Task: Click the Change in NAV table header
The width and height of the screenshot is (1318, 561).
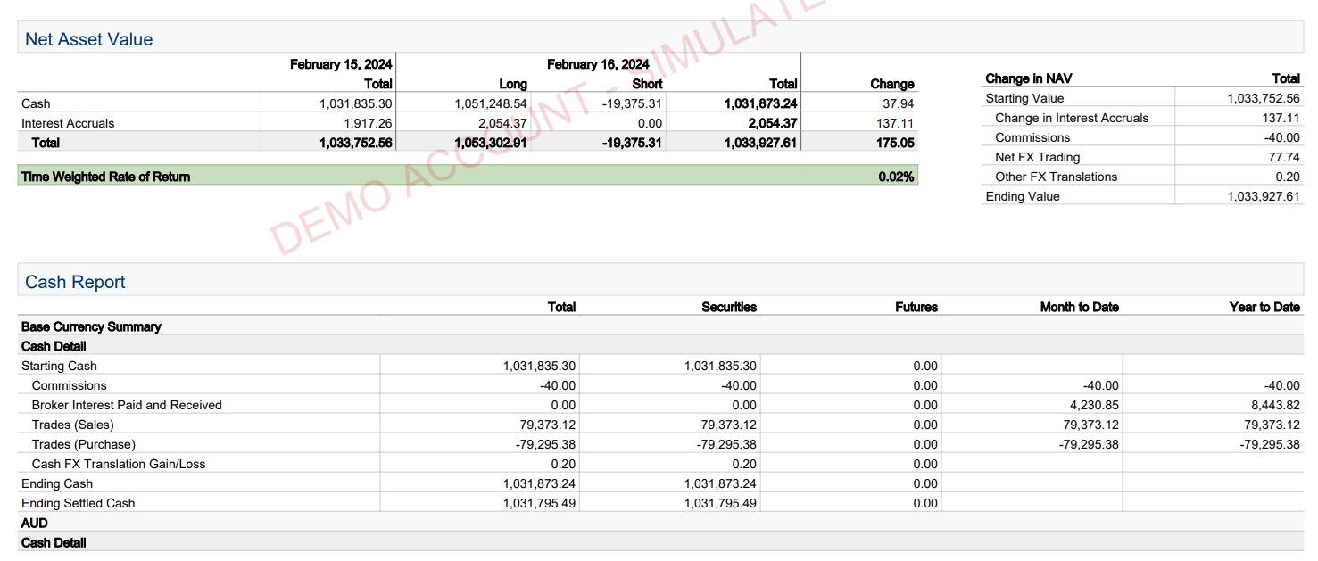Action: click(x=1029, y=78)
